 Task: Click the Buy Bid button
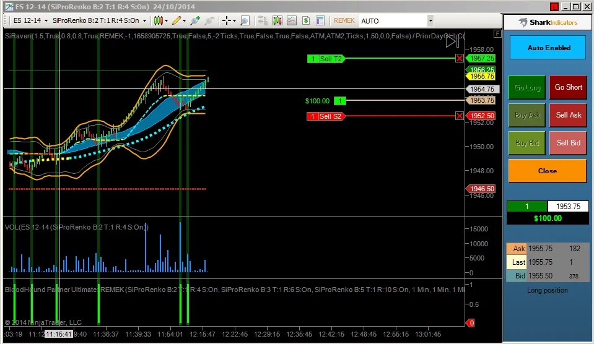pyautogui.click(x=527, y=143)
